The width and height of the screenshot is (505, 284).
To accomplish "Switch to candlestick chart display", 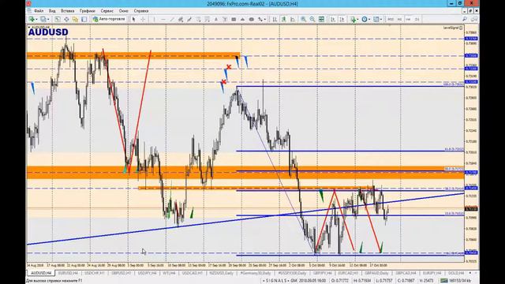I will tap(284, 19).
